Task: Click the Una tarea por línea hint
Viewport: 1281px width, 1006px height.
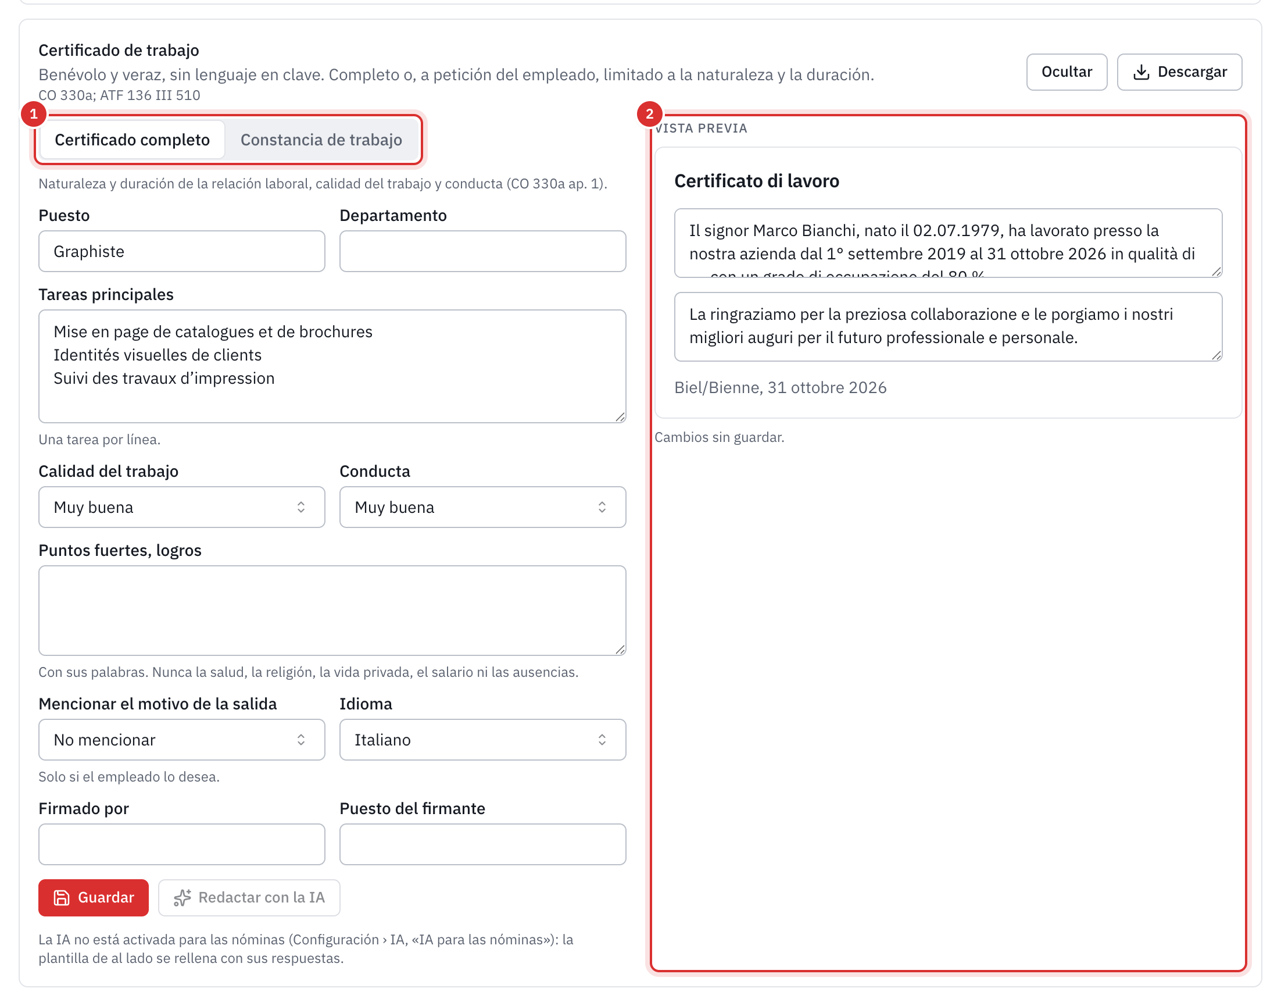Action: click(x=99, y=440)
